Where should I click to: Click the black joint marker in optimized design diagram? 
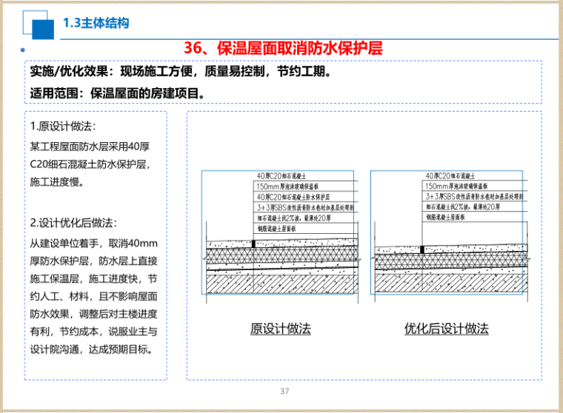[x=422, y=250]
